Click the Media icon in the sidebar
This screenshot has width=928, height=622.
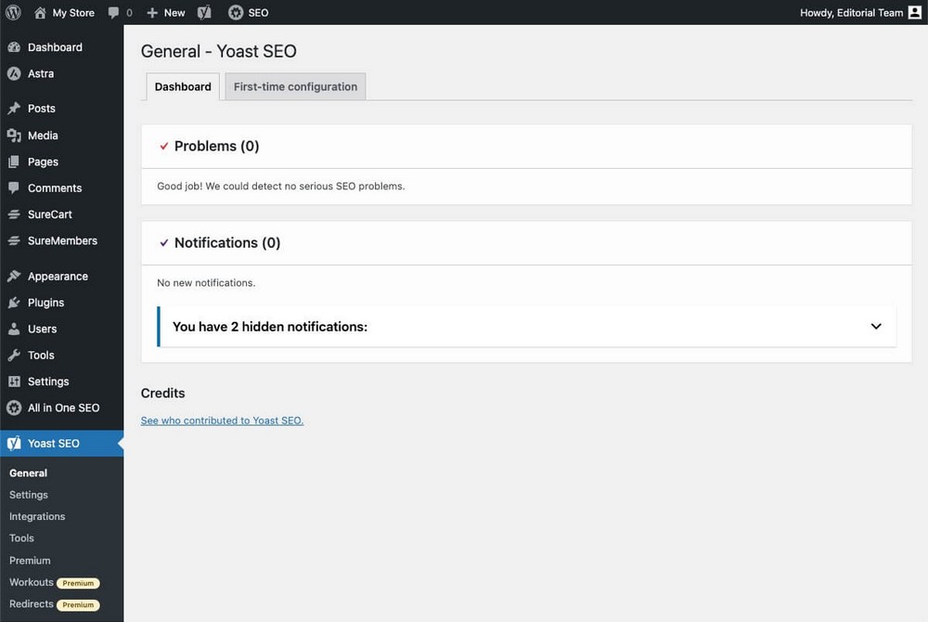pyautogui.click(x=14, y=136)
